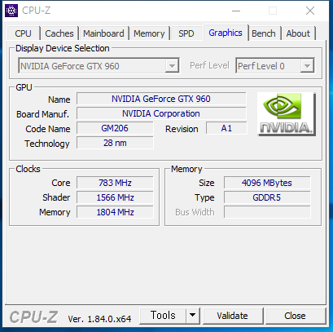Screen dimensions: 333x332
Task: Expand the Tools button dropdown arrow
Action: coord(193,316)
